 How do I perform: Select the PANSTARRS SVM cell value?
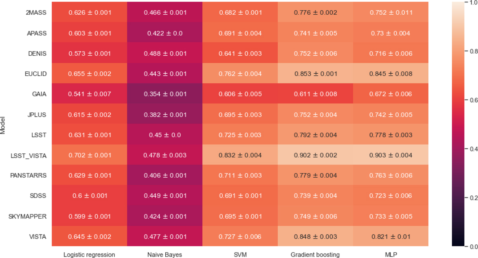click(x=240, y=176)
